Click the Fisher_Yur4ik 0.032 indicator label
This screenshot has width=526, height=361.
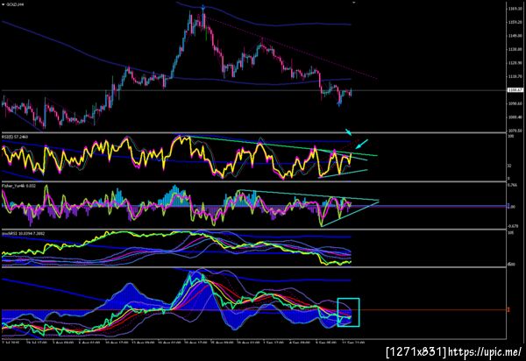point(18,186)
